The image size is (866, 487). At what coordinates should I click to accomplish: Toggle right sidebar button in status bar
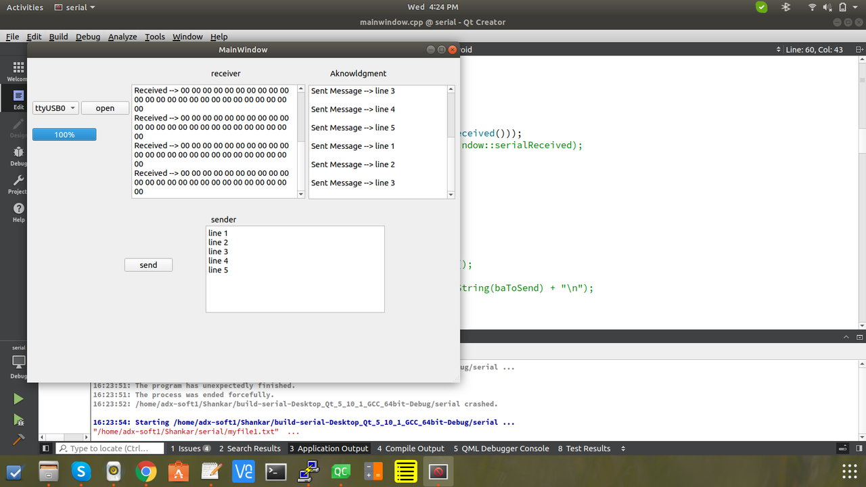(x=858, y=448)
